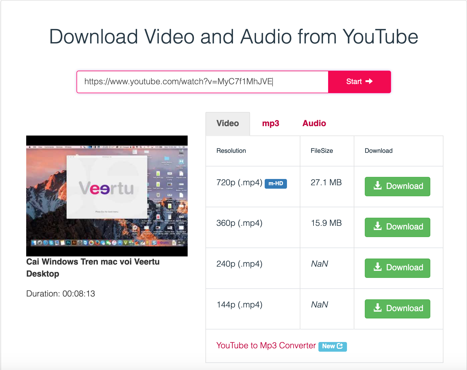Click the red Start button
The image size is (467, 370).
point(359,82)
